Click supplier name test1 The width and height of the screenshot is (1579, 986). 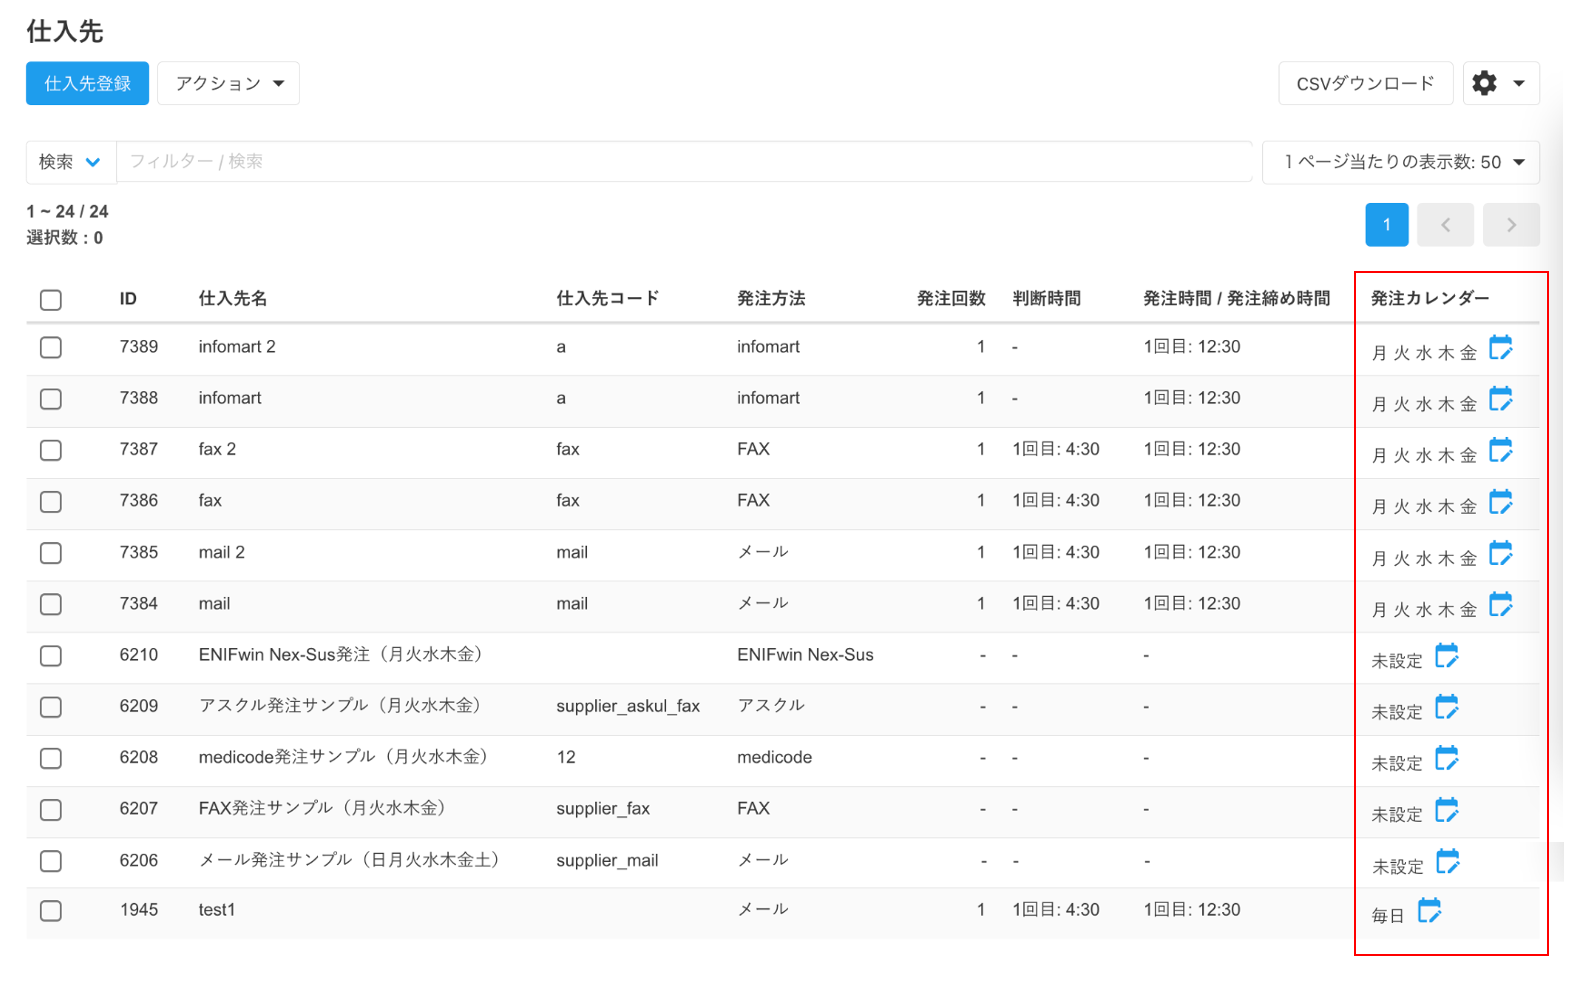216,910
